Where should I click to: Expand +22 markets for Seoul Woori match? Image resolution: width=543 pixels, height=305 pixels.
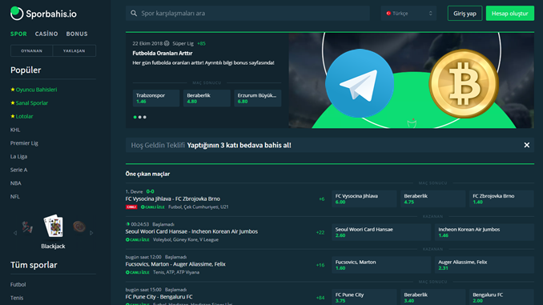coord(320,232)
